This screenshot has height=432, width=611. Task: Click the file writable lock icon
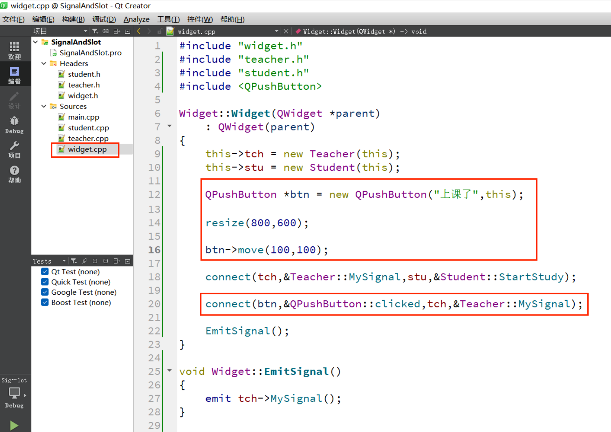[x=160, y=31]
